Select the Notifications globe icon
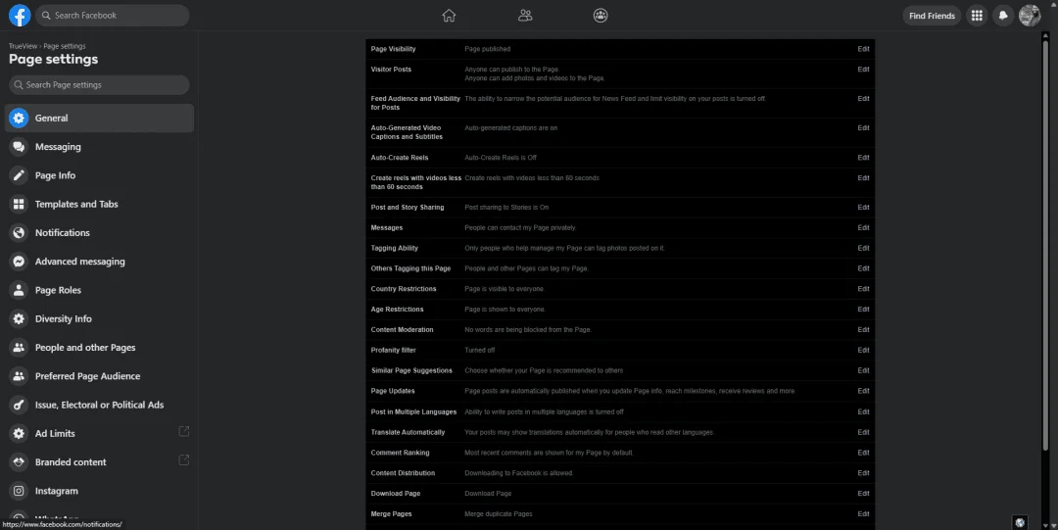The width and height of the screenshot is (1058, 530). pos(19,233)
